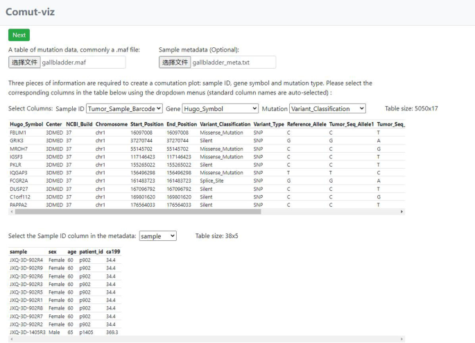This screenshot has width=475, height=343.
Task: Click the FBLIM1 table row
Action: pyautogui.click(x=207, y=133)
